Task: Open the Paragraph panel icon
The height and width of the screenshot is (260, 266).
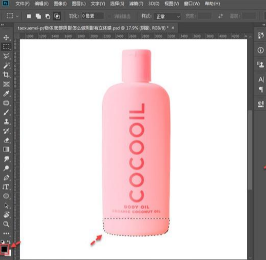Action: tap(260, 89)
